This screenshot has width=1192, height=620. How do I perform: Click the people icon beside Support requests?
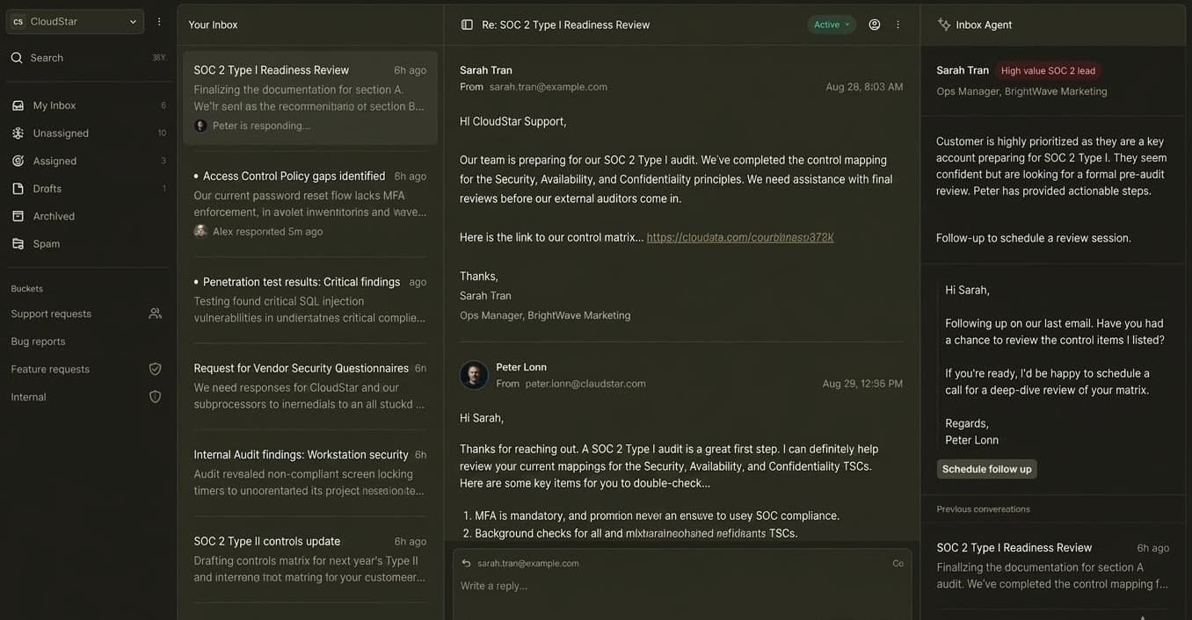(155, 313)
